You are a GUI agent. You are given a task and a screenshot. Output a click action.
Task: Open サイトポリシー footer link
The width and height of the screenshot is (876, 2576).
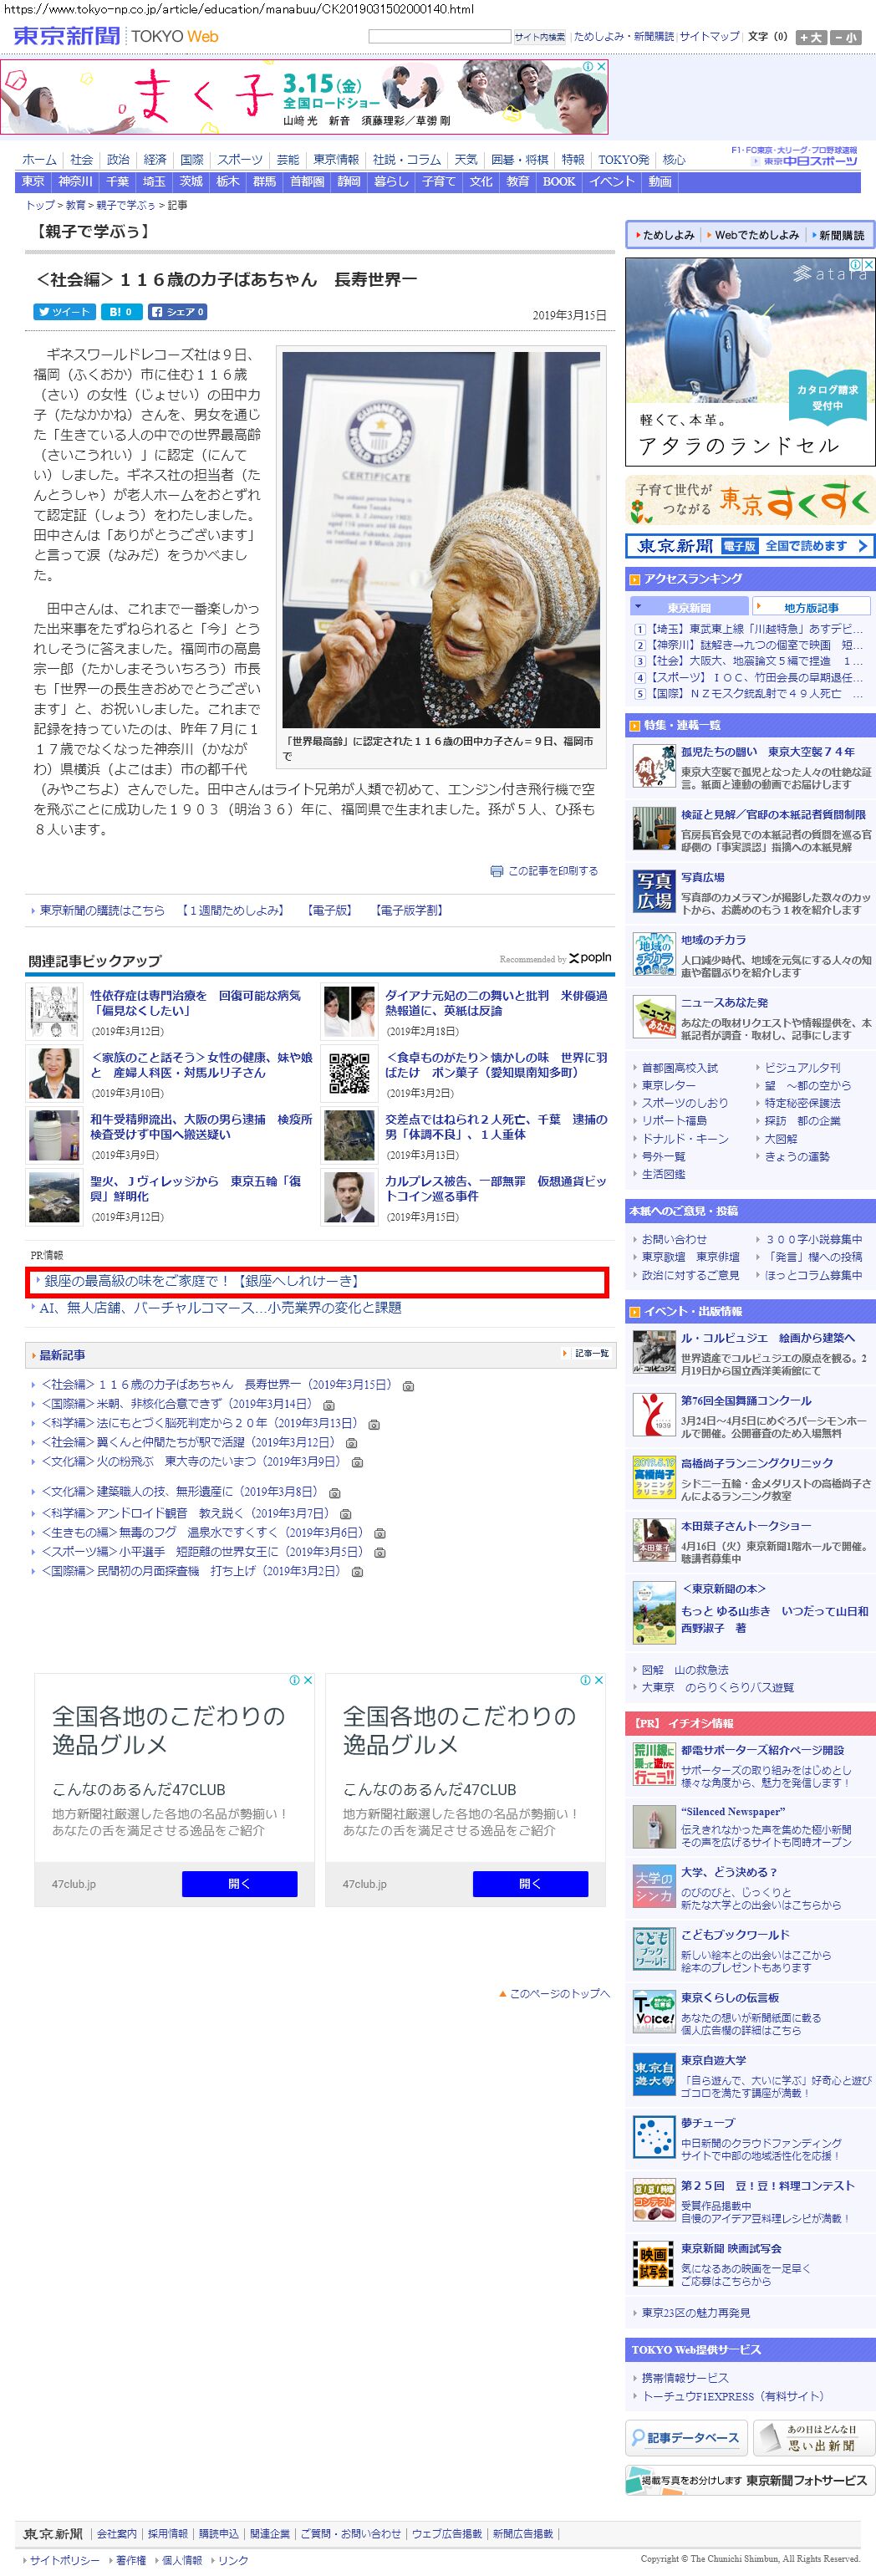point(65,2560)
